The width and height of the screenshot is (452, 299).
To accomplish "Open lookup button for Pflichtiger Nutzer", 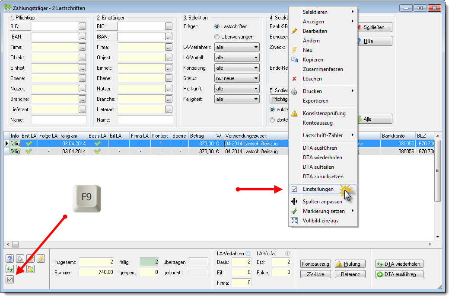I will 83,89.
